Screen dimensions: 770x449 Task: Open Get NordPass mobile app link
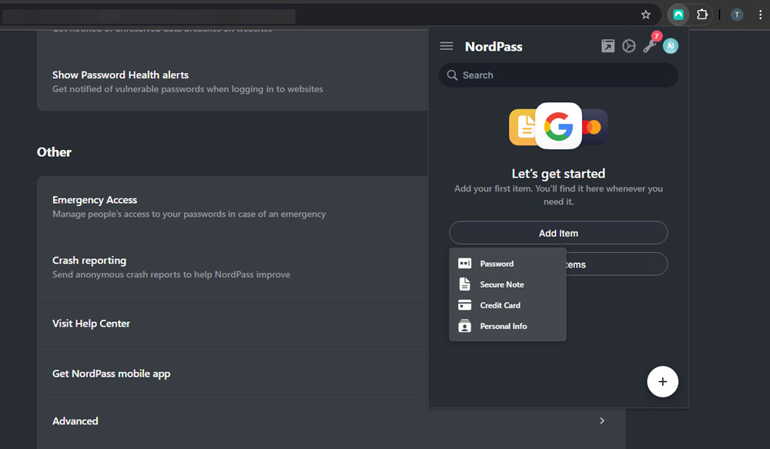233,374
